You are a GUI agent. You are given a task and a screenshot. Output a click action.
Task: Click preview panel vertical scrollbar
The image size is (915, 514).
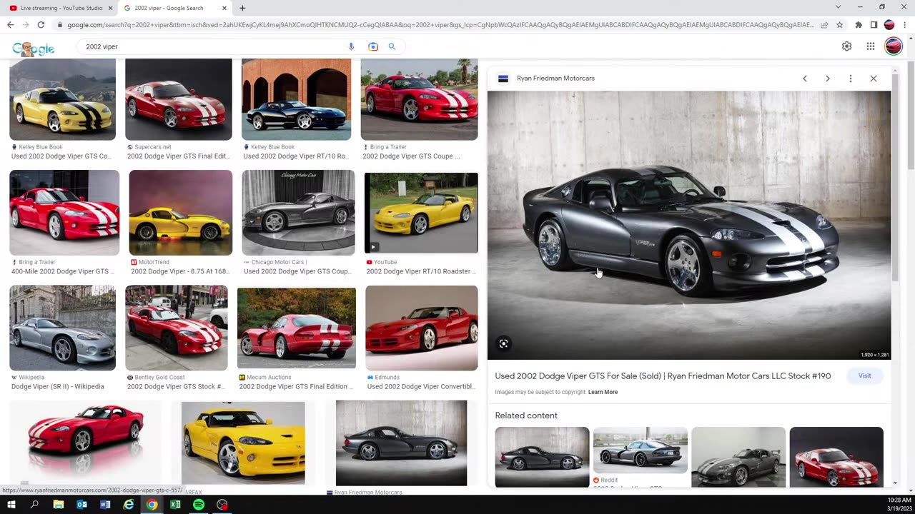pyautogui.click(x=896, y=177)
